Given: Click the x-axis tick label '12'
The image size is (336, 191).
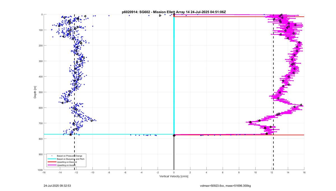Looking at the screenshot, I should pyautogui.click(x=272, y=172).
